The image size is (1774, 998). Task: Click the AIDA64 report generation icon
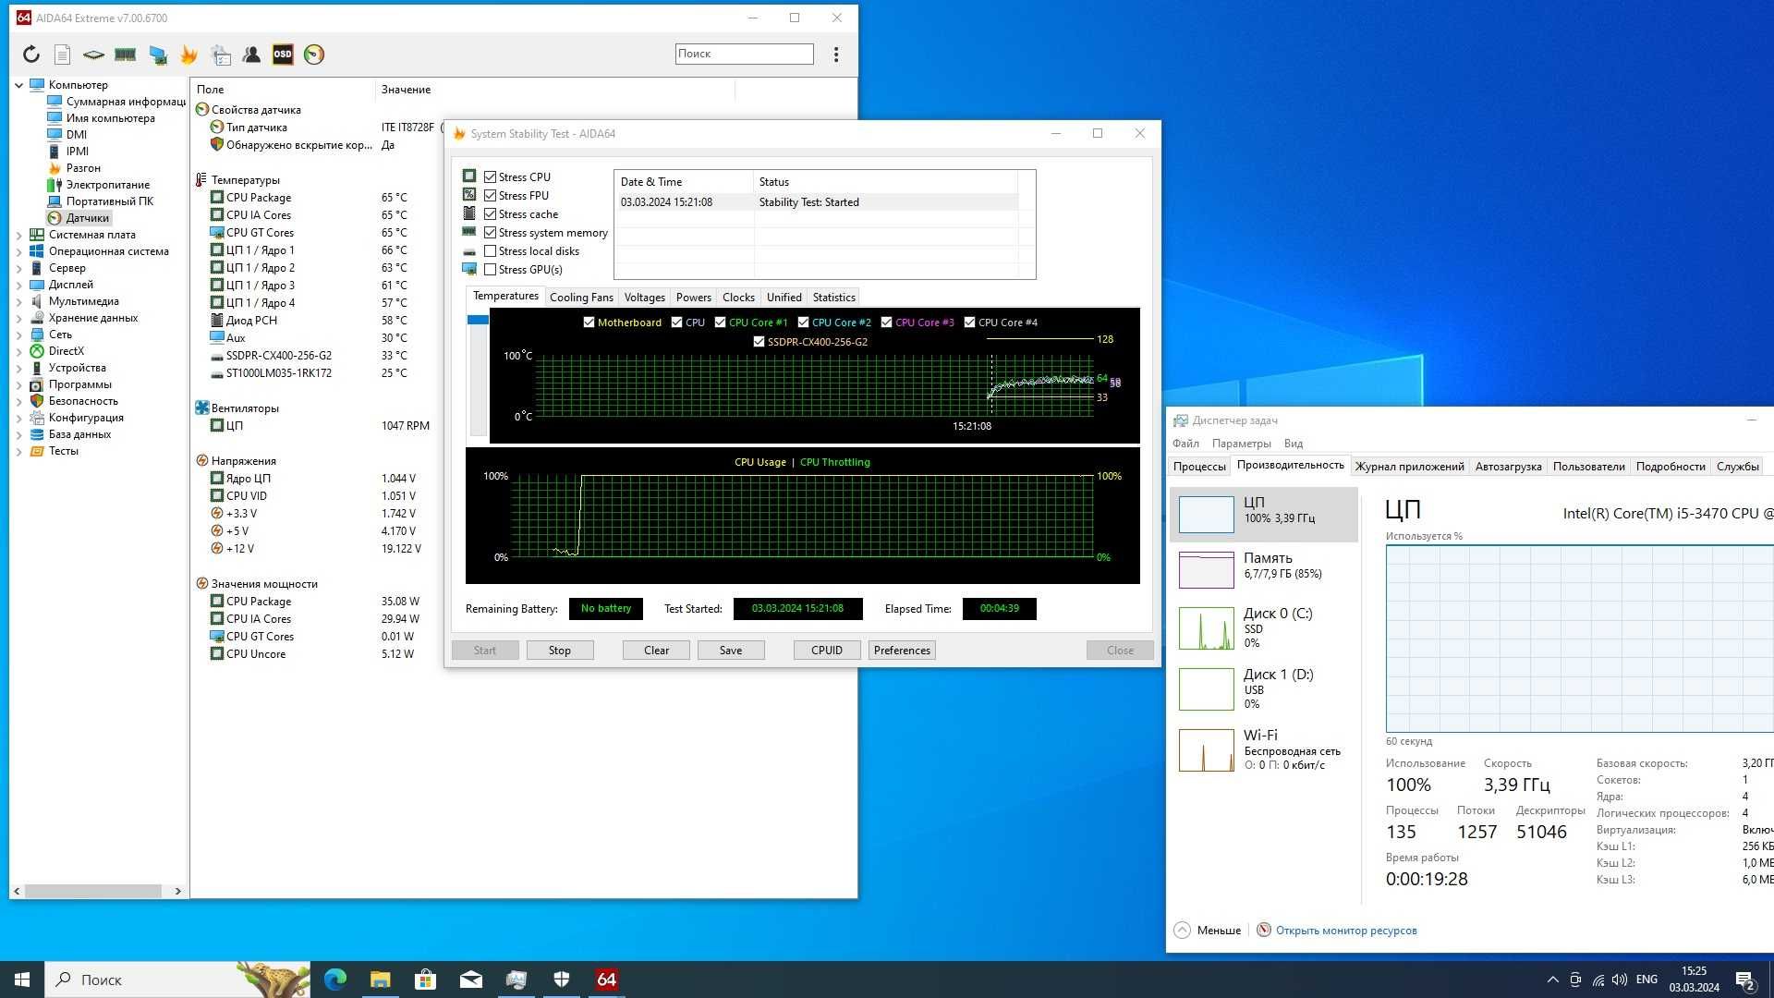(65, 54)
